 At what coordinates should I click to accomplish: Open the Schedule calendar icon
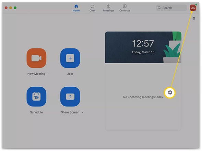click(36, 97)
